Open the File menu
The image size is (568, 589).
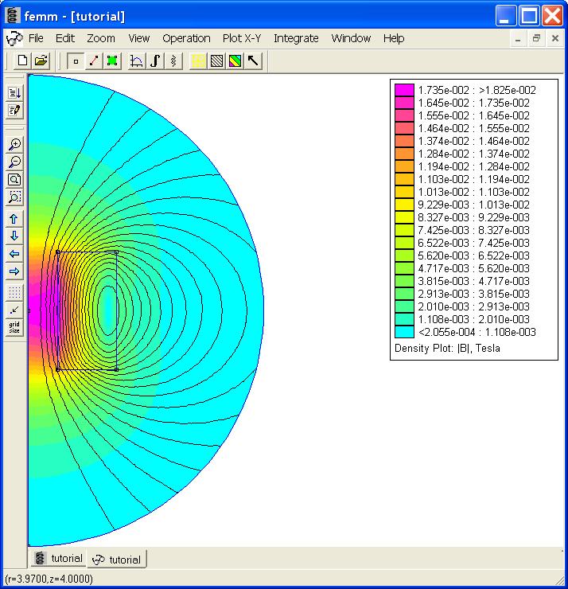(36, 38)
